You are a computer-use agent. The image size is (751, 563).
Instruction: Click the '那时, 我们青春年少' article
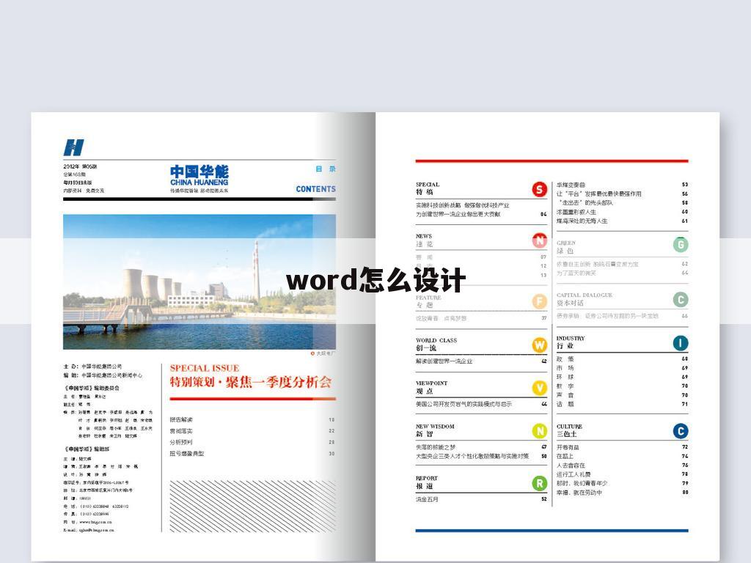[x=582, y=484]
